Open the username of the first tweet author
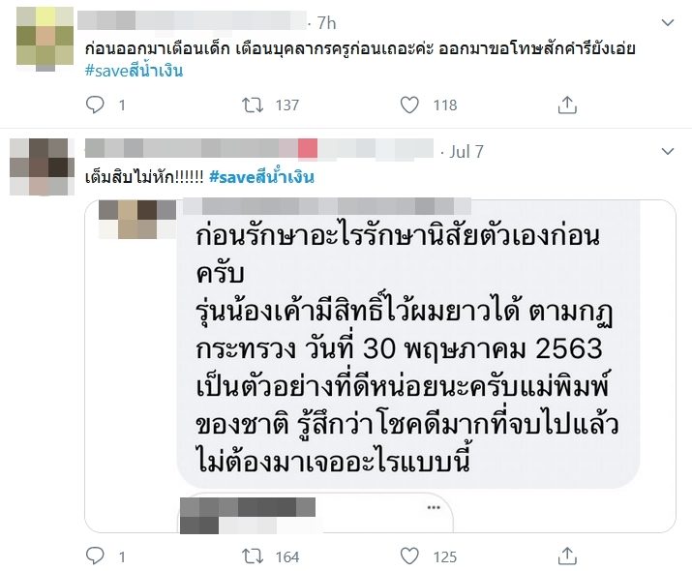The height and width of the screenshot is (571, 692). [192, 20]
